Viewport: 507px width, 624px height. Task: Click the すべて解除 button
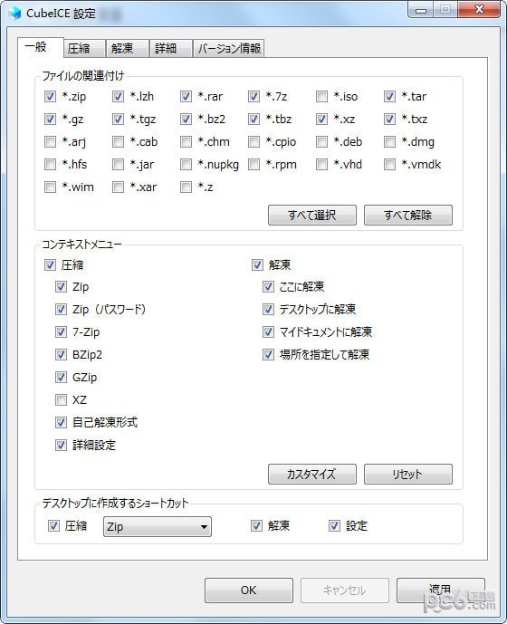tap(408, 216)
